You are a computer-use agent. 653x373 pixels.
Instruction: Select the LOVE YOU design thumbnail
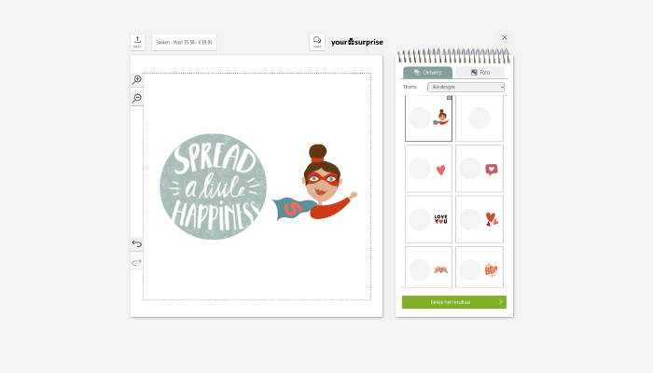point(428,219)
